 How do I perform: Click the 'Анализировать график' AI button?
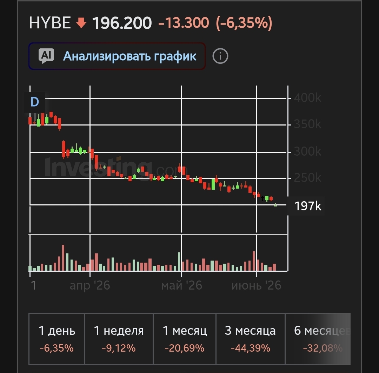tap(117, 56)
